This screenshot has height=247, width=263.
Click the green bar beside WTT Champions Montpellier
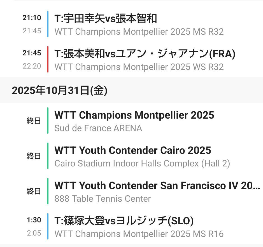pyautogui.click(x=48, y=121)
